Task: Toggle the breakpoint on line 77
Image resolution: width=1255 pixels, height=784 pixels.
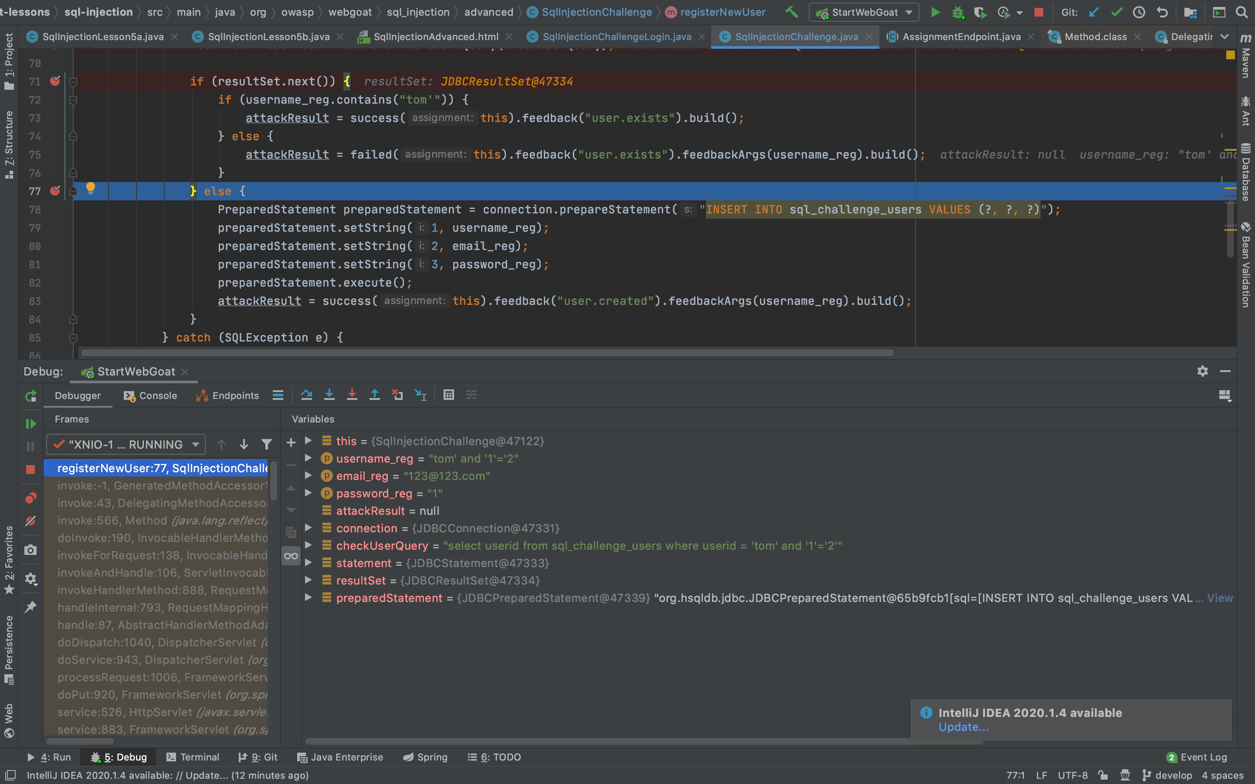Action: 55,191
